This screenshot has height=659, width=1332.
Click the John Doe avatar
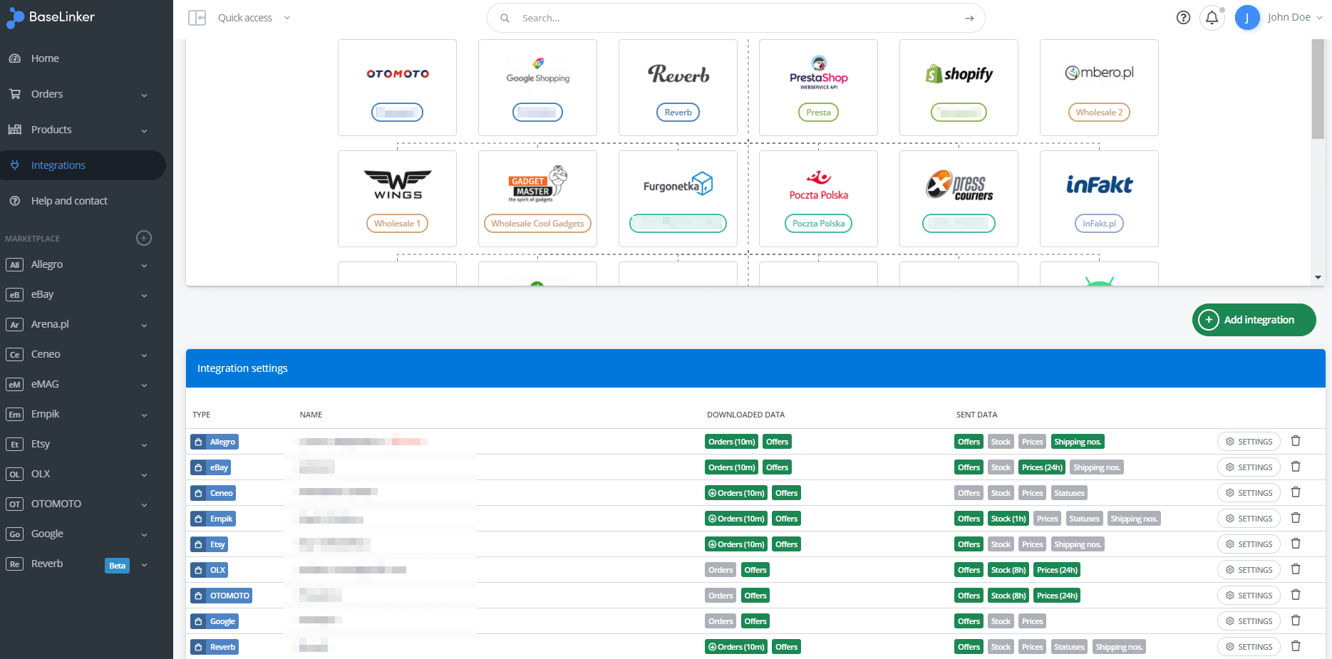[x=1246, y=18]
